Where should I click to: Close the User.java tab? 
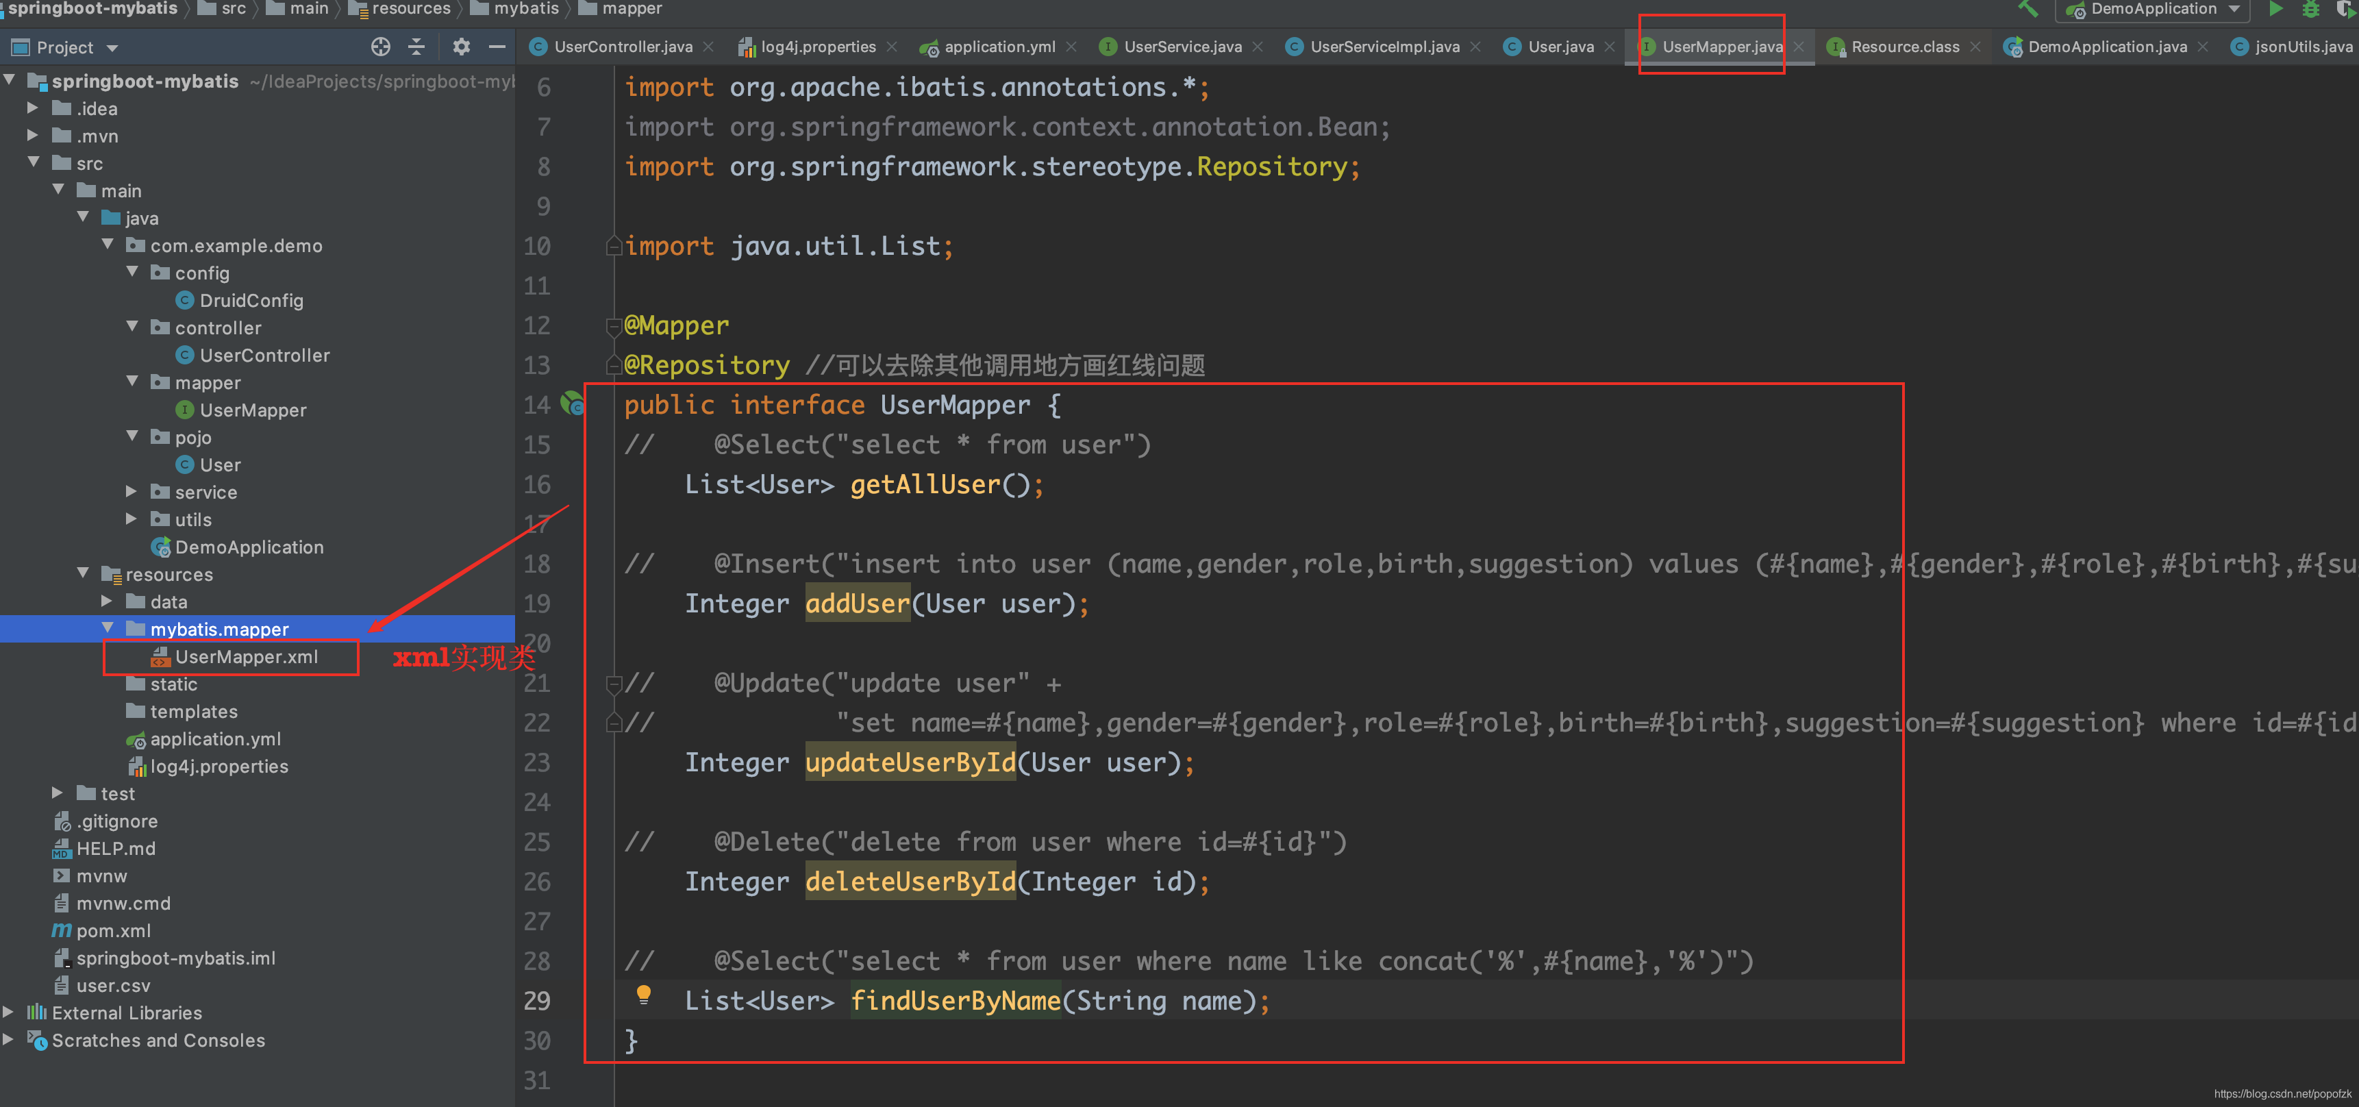(x=1609, y=47)
